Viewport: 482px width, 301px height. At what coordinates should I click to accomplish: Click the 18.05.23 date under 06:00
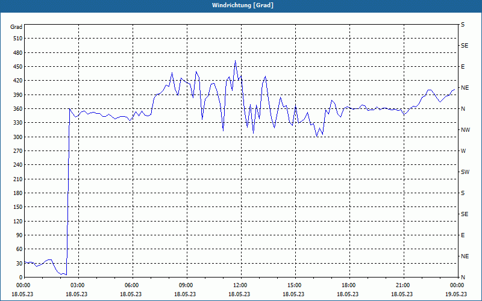coord(131,294)
